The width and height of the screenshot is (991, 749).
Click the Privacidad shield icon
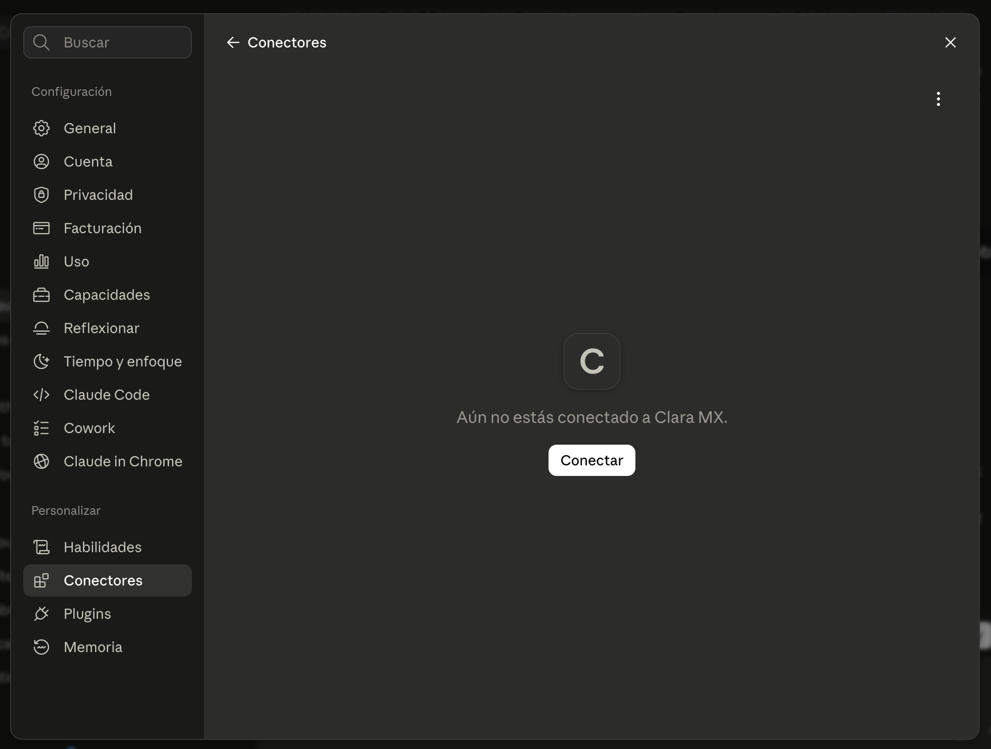click(x=41, y=195)
